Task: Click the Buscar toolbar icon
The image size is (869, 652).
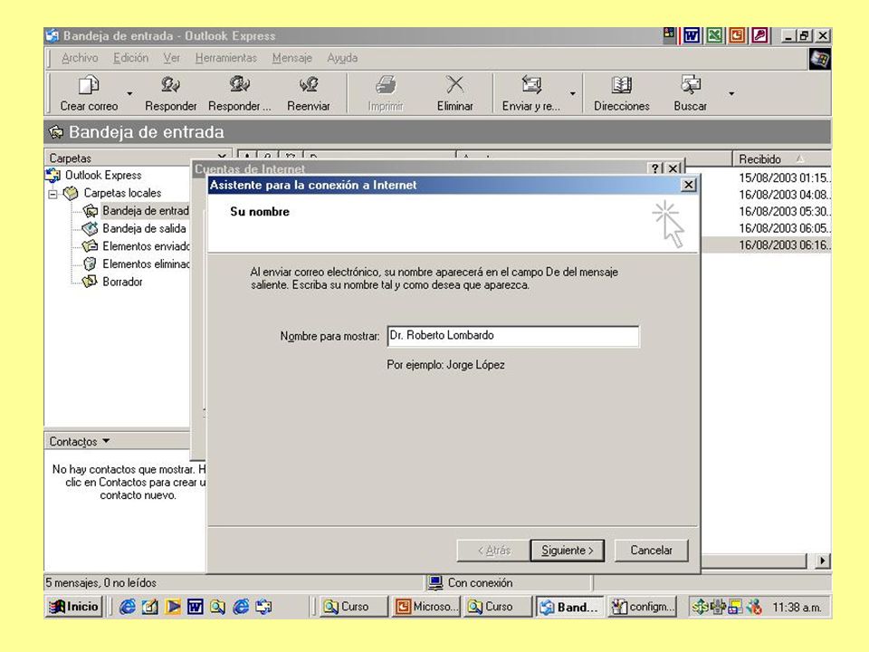Action: click(691, 84)
